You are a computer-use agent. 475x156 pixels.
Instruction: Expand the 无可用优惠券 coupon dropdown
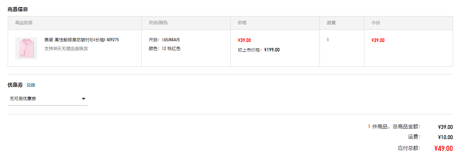[48, 99]
